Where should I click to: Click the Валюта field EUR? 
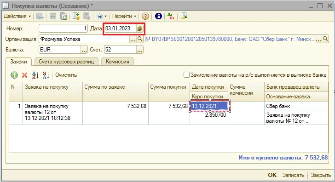click(x=60, y=50)
